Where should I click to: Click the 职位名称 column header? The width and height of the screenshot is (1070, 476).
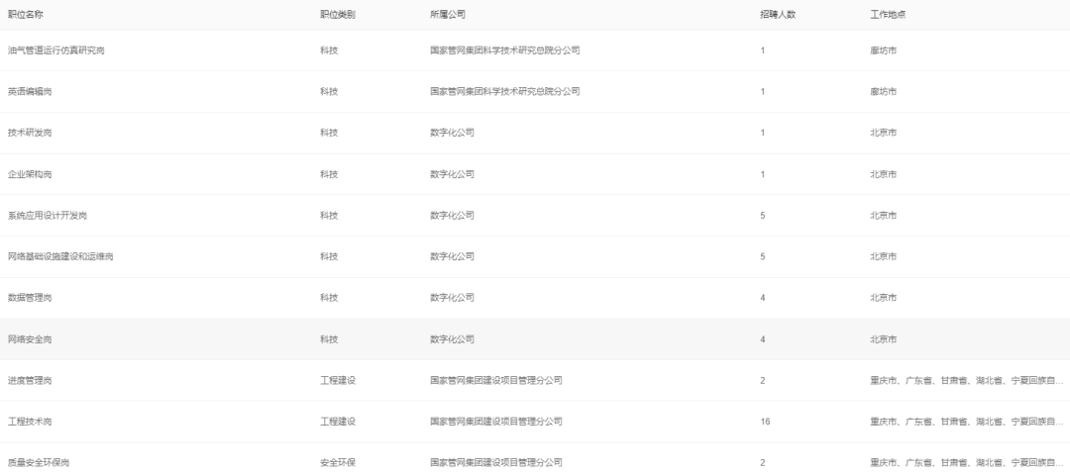[25, 14]
